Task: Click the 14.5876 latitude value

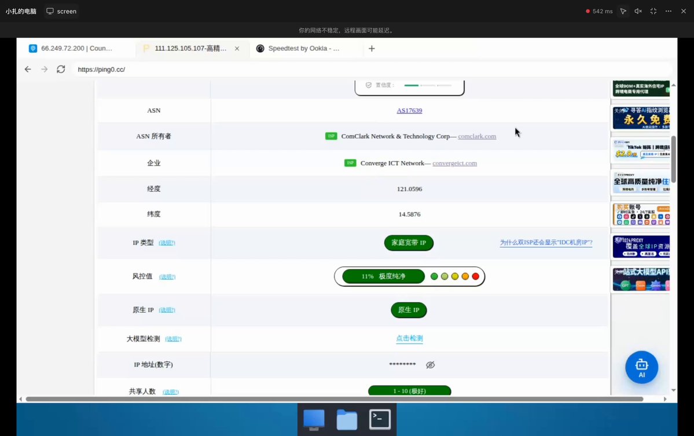Action: point(409,214)
